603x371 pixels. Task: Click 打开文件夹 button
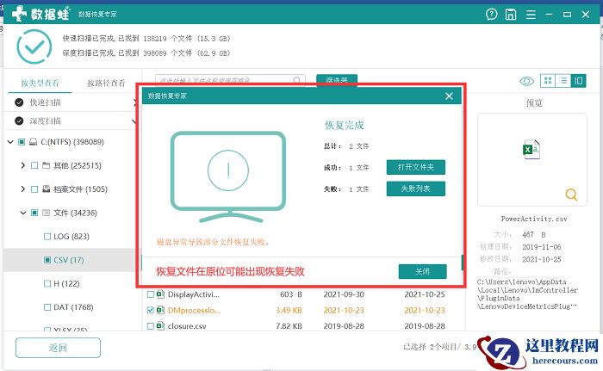tap(416, 167)
